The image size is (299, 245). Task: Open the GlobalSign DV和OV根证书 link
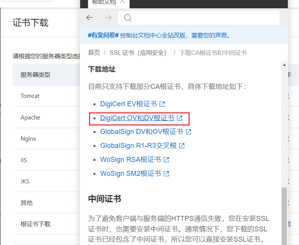pos(142,132)
